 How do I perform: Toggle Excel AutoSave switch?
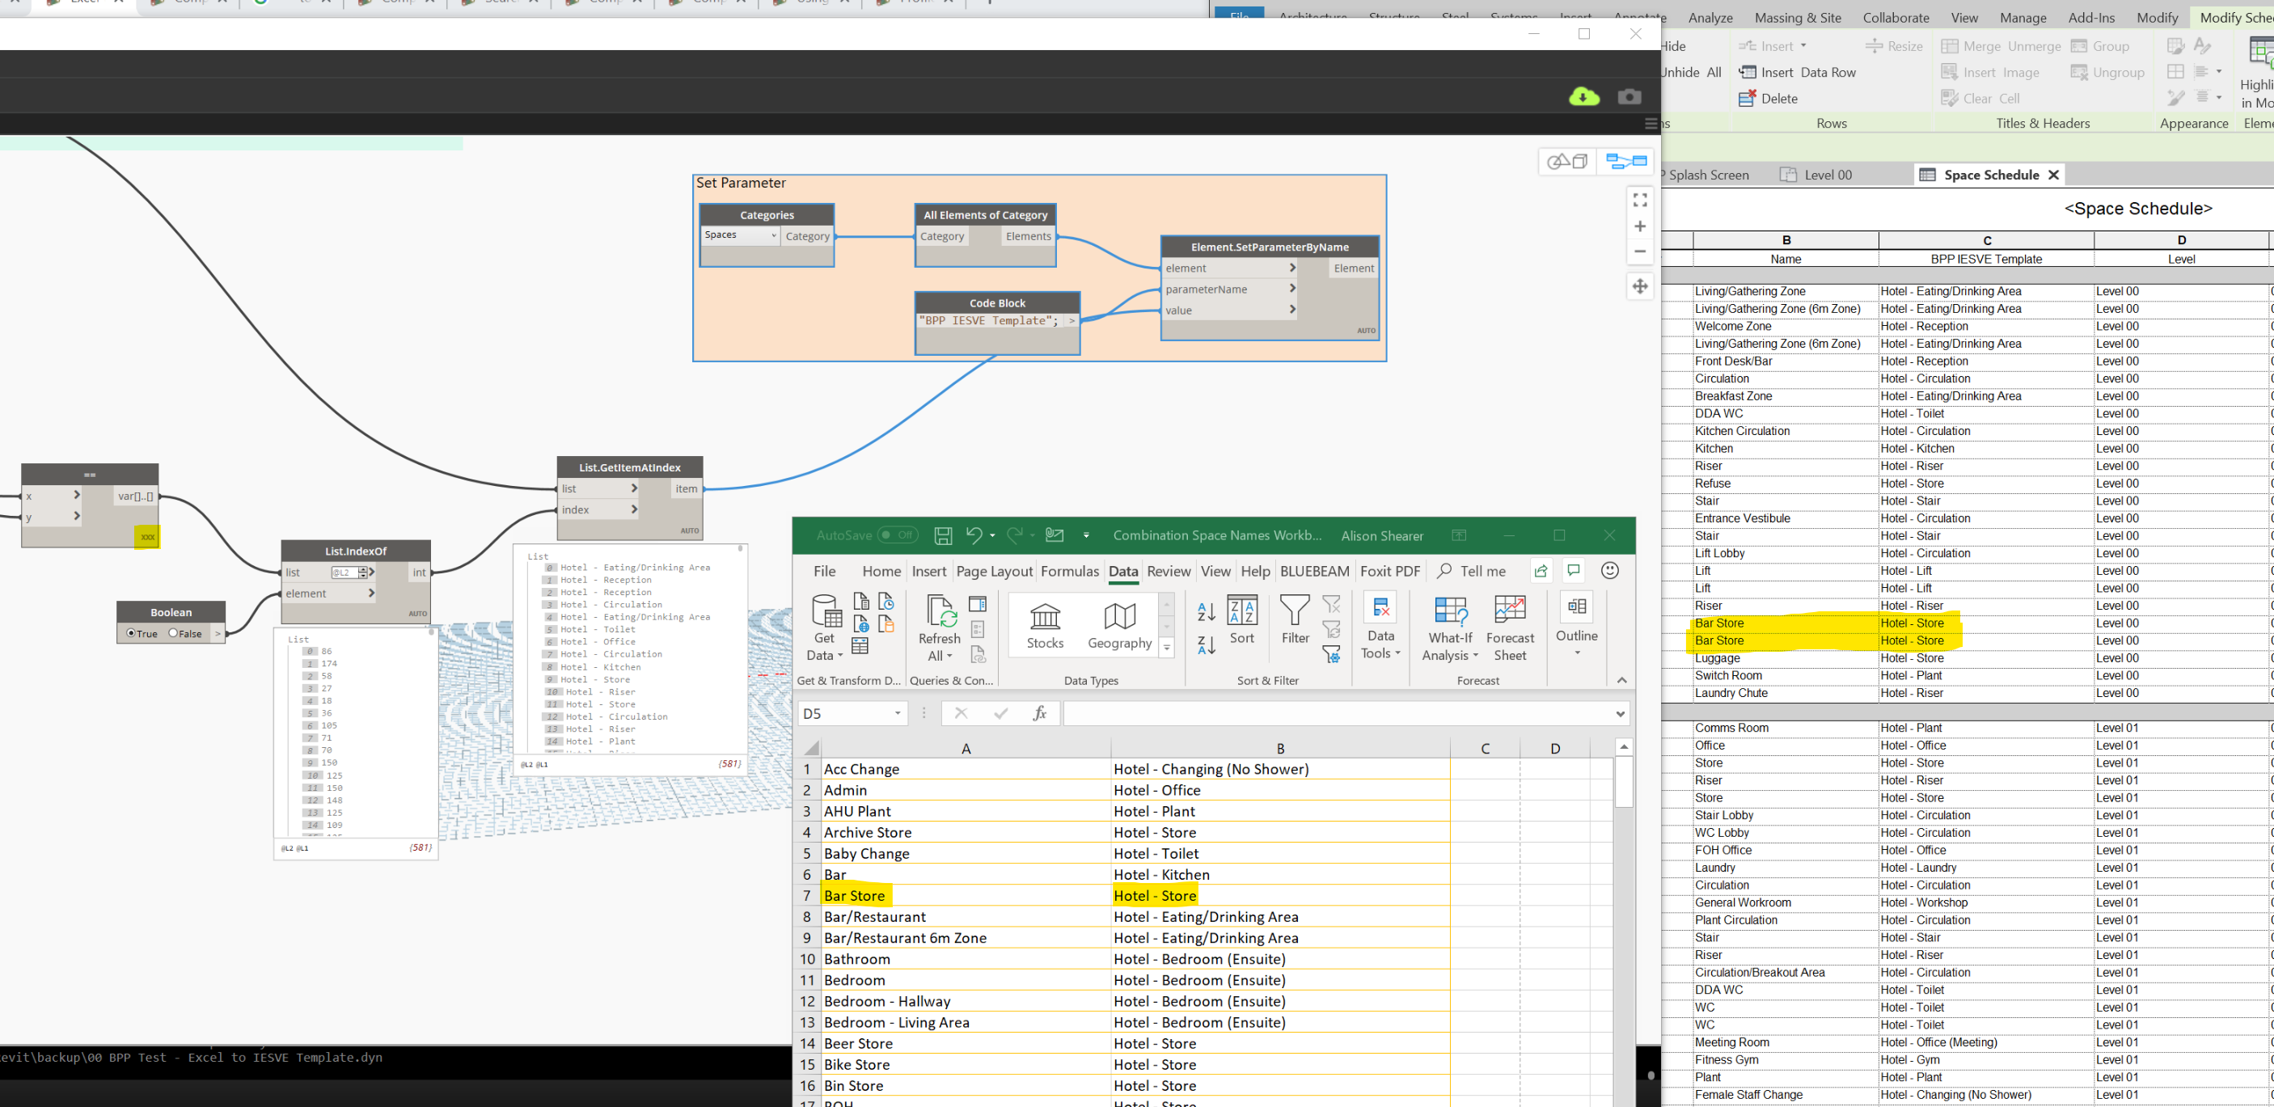pos(898,535)
